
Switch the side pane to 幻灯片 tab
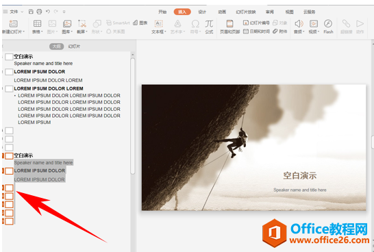coord(74,47)
